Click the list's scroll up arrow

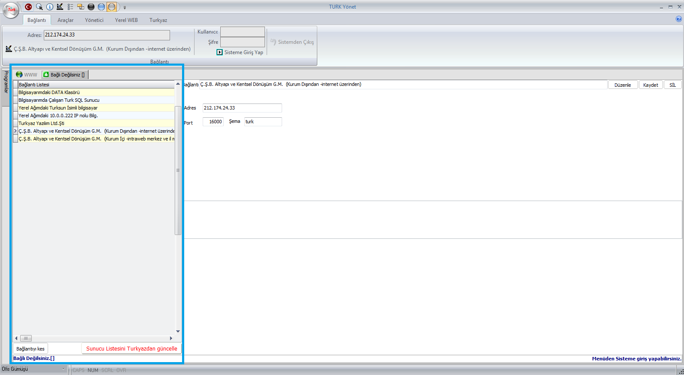(x=178, y=84)
